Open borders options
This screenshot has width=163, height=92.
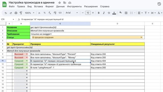point(126,13)
